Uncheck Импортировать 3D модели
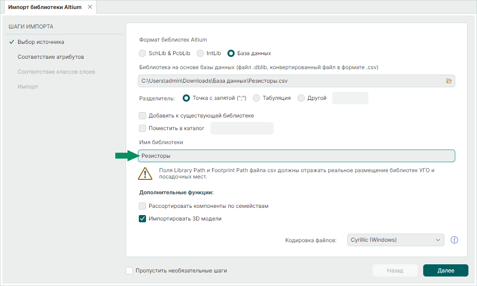Viewport: 477px width, 286px height. point(142,219)
